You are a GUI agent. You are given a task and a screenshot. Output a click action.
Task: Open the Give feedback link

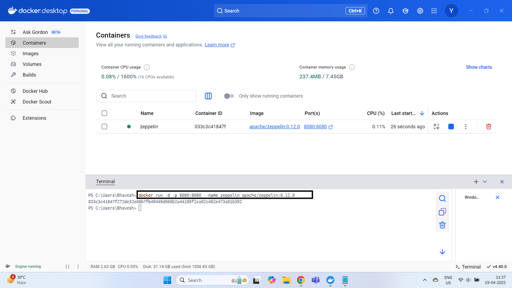point(151,36)
